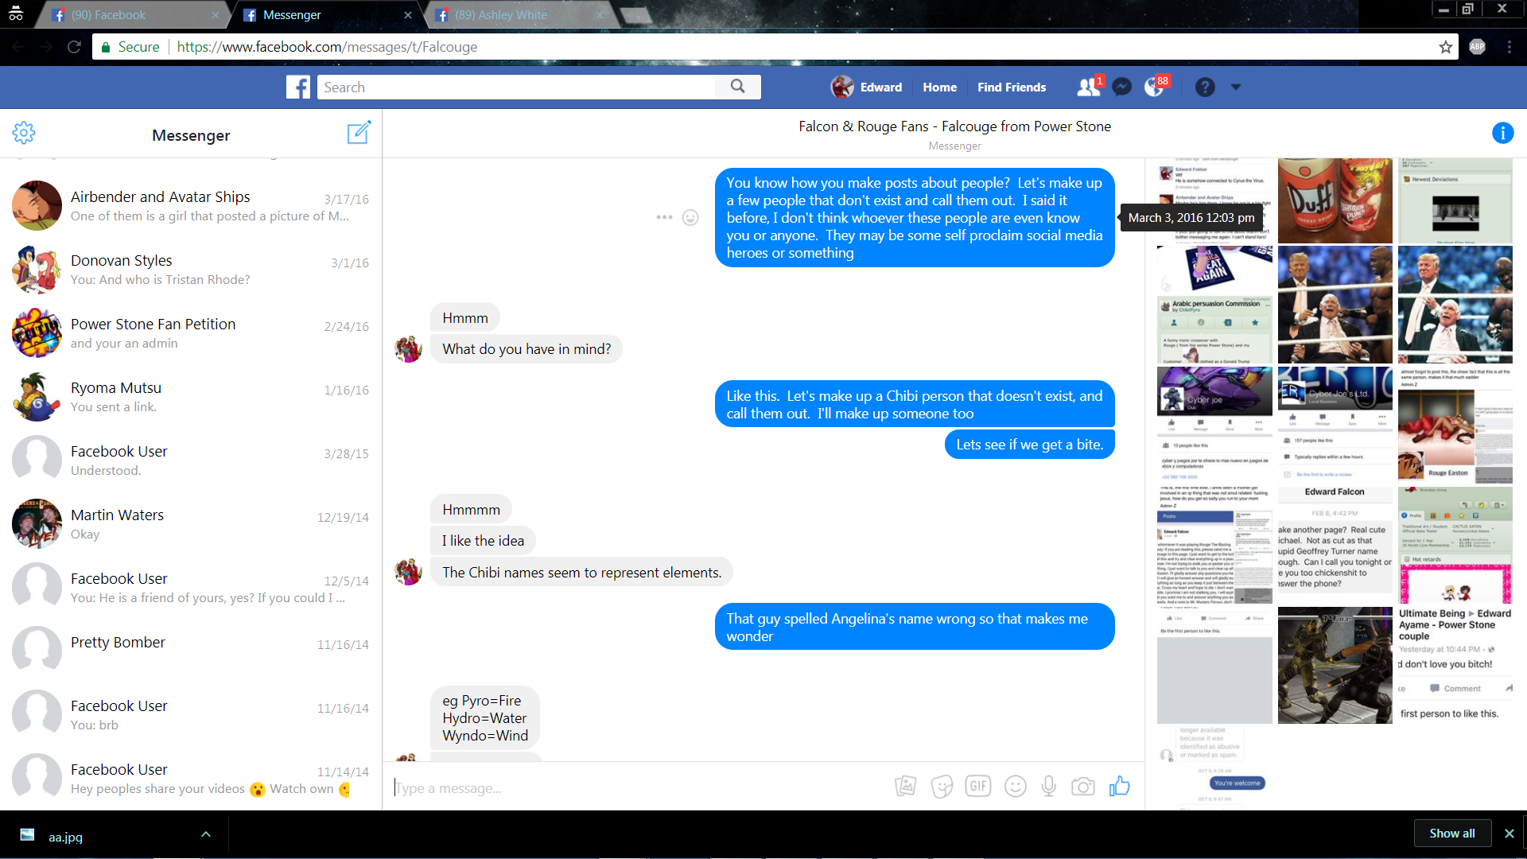This screenshot has height=859, width=1527.
Task: Click the browser address bar URL
Action: pyautogui.click(x=327, y=47)
